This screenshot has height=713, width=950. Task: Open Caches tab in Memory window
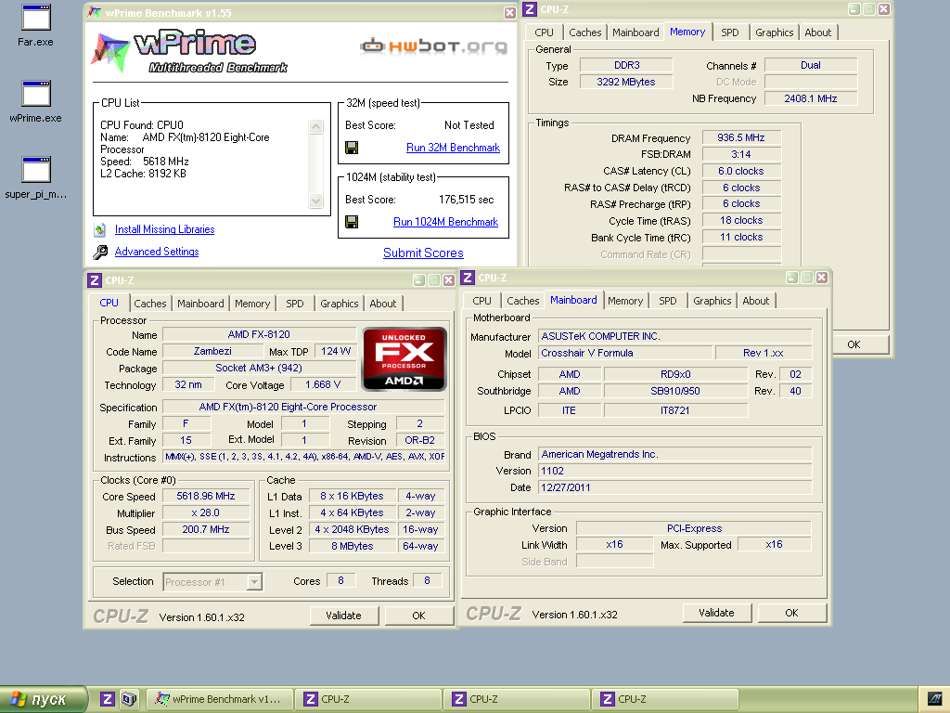coord(585,32)
